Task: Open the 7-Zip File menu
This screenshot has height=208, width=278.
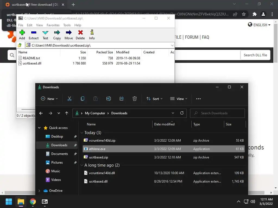Action: (21, 25)
